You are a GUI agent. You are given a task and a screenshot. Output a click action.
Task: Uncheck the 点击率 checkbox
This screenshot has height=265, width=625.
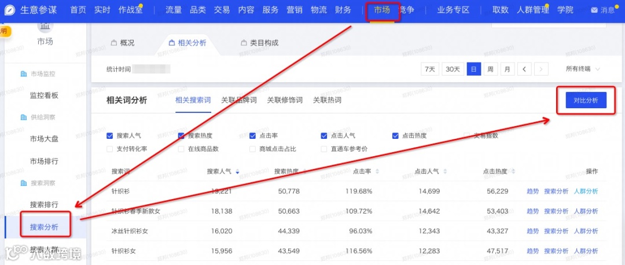[252, 135]
